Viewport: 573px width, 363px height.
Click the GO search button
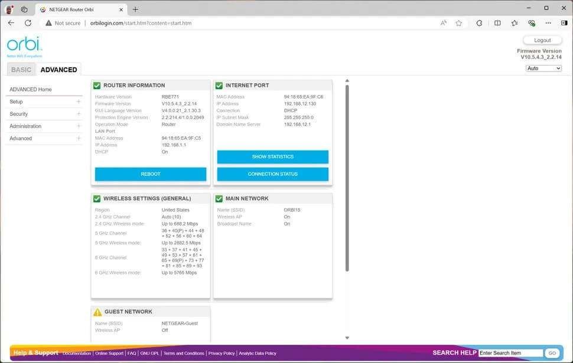552,353
